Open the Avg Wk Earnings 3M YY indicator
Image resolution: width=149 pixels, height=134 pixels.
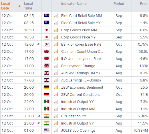click(x=81, y=73)
